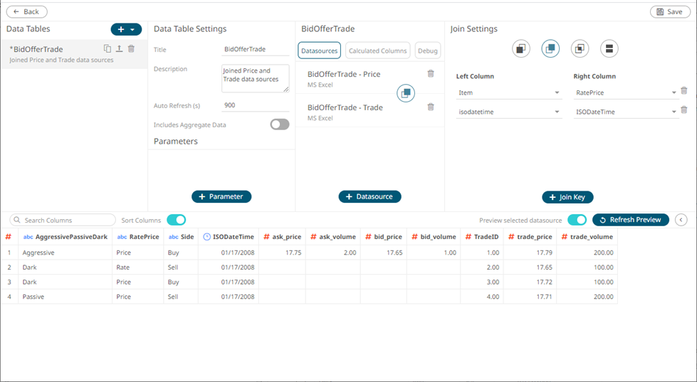Toggle Includes Aggregate Data switch
This screenshot has height=382, width=697.
tap(279, 124)
